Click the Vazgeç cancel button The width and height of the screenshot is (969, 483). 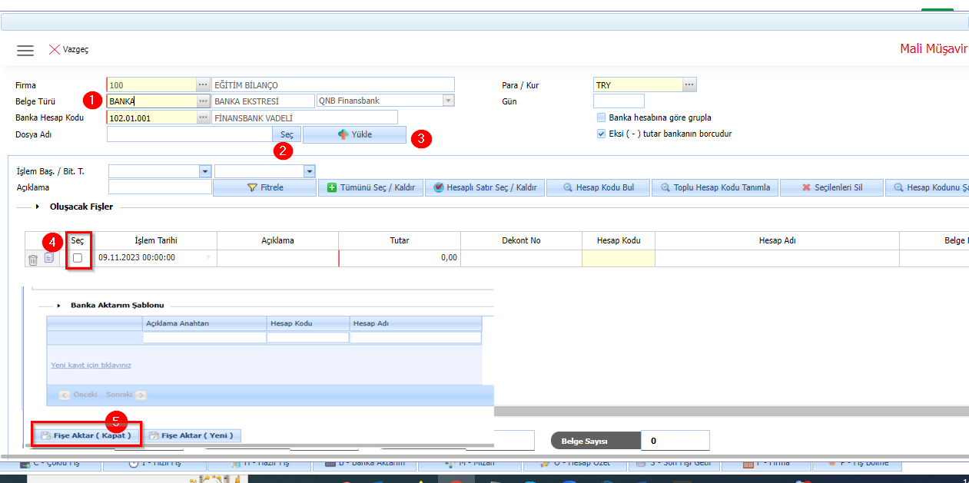(68, 49)
